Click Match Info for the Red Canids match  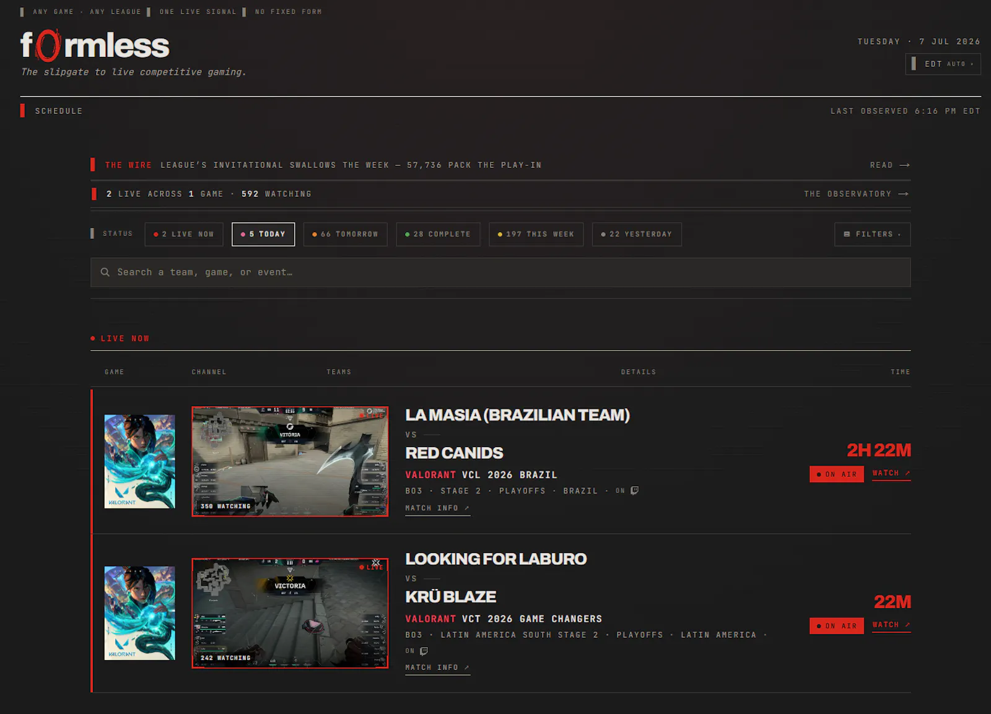(x=437, y=508)
